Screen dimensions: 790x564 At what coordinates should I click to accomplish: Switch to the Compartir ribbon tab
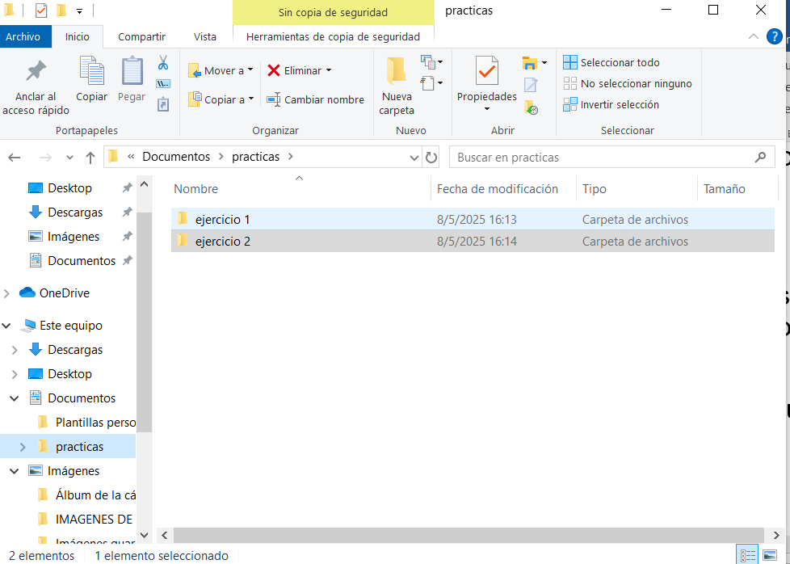pos(141,36)
